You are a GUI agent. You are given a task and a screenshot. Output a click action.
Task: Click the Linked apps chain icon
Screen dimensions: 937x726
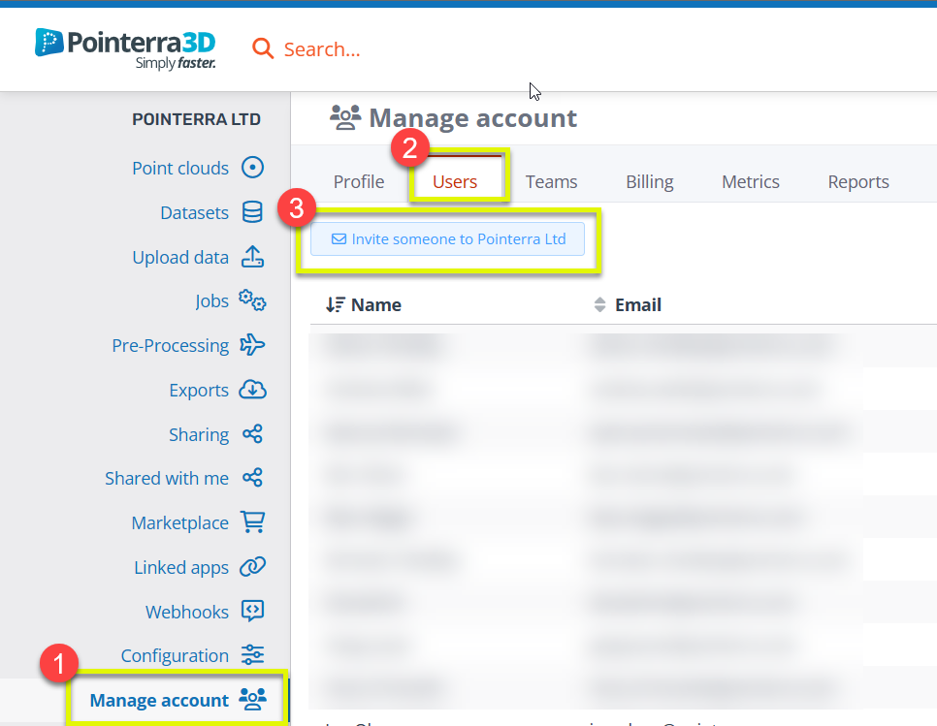tap(252, 567)
